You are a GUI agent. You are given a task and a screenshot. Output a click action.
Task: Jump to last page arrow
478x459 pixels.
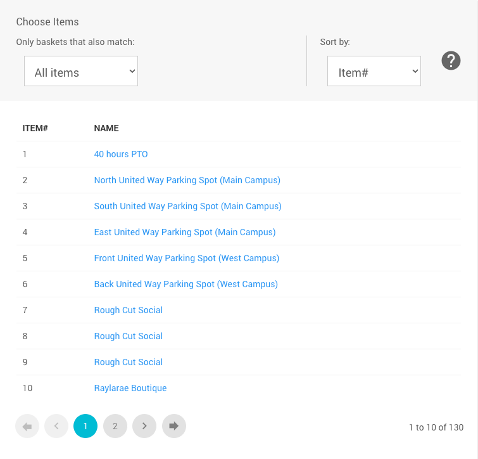tap(174, 427)
